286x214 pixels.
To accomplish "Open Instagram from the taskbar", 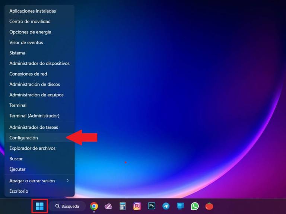I will click(137, 206).
